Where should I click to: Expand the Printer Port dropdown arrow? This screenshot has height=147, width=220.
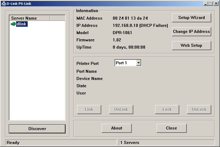click(138, 63)
